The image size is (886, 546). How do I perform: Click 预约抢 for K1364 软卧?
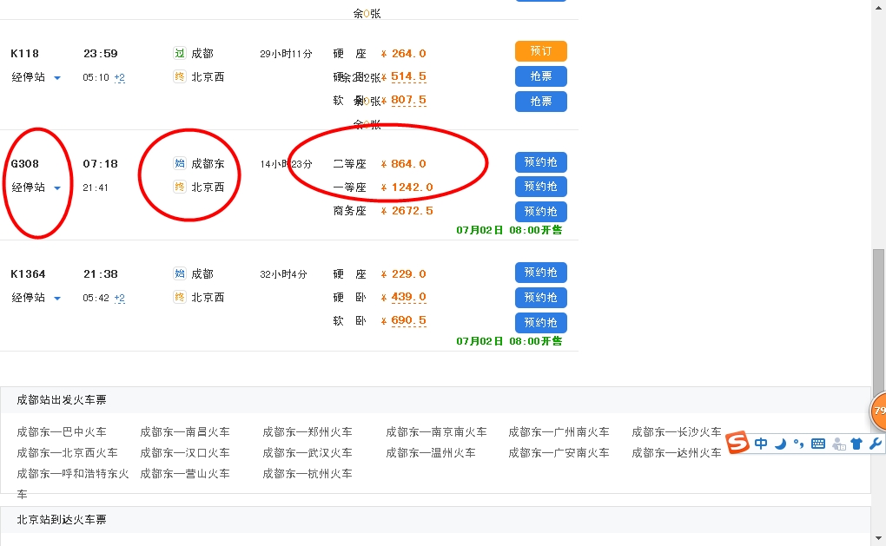coord(541,323)
